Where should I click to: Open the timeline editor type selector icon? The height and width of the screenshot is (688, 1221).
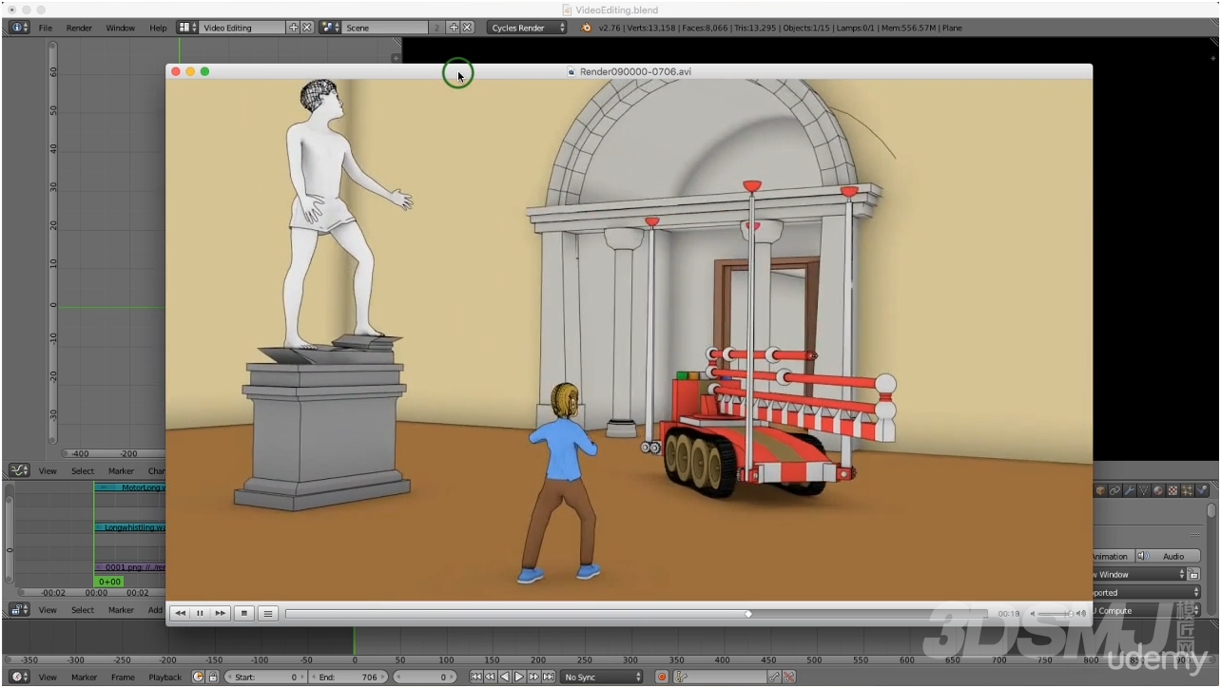click(18, 677)
